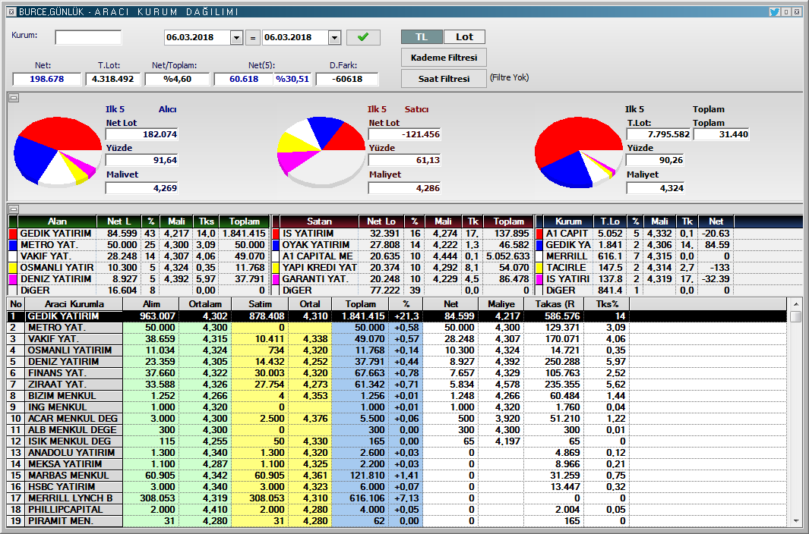809x534 pixels.
Task: Open the end date dropdown
Action: tap(334, 38)
